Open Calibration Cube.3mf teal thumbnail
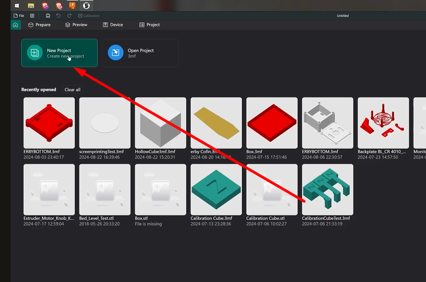This screenshot has width=426, height=282. pyautogui.click(x=216, y=189)
